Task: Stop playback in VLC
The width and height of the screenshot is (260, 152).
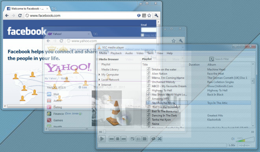Action: (117, 139)
